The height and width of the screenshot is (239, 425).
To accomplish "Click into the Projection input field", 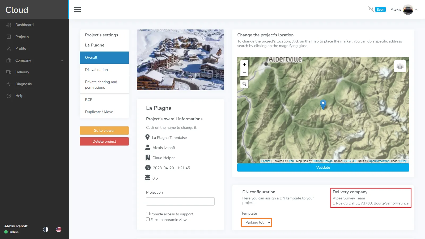I will pos(180,201).
